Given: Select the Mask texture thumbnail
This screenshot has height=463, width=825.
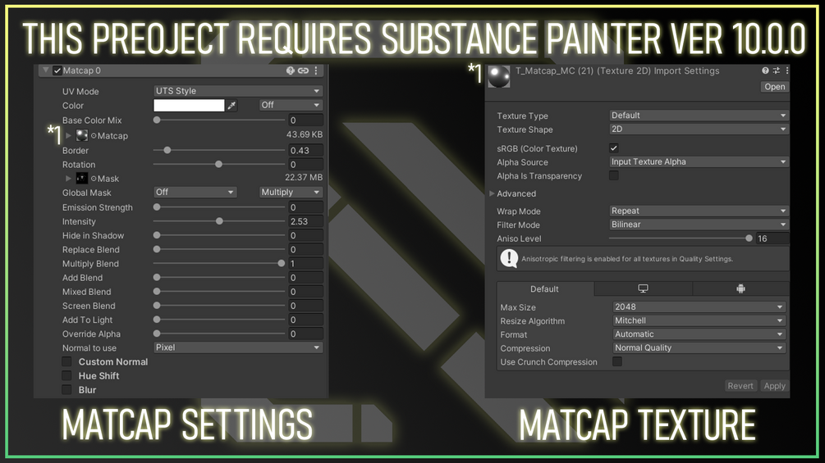Looking at the screenshot, I should [x=82, y=179].
